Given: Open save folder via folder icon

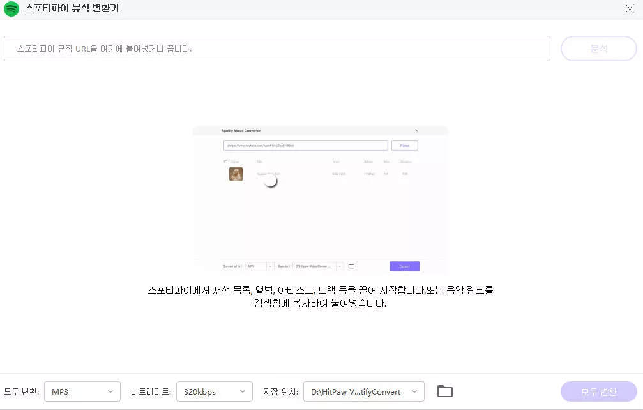Looking at the screenshot, I should pos(444,391).
